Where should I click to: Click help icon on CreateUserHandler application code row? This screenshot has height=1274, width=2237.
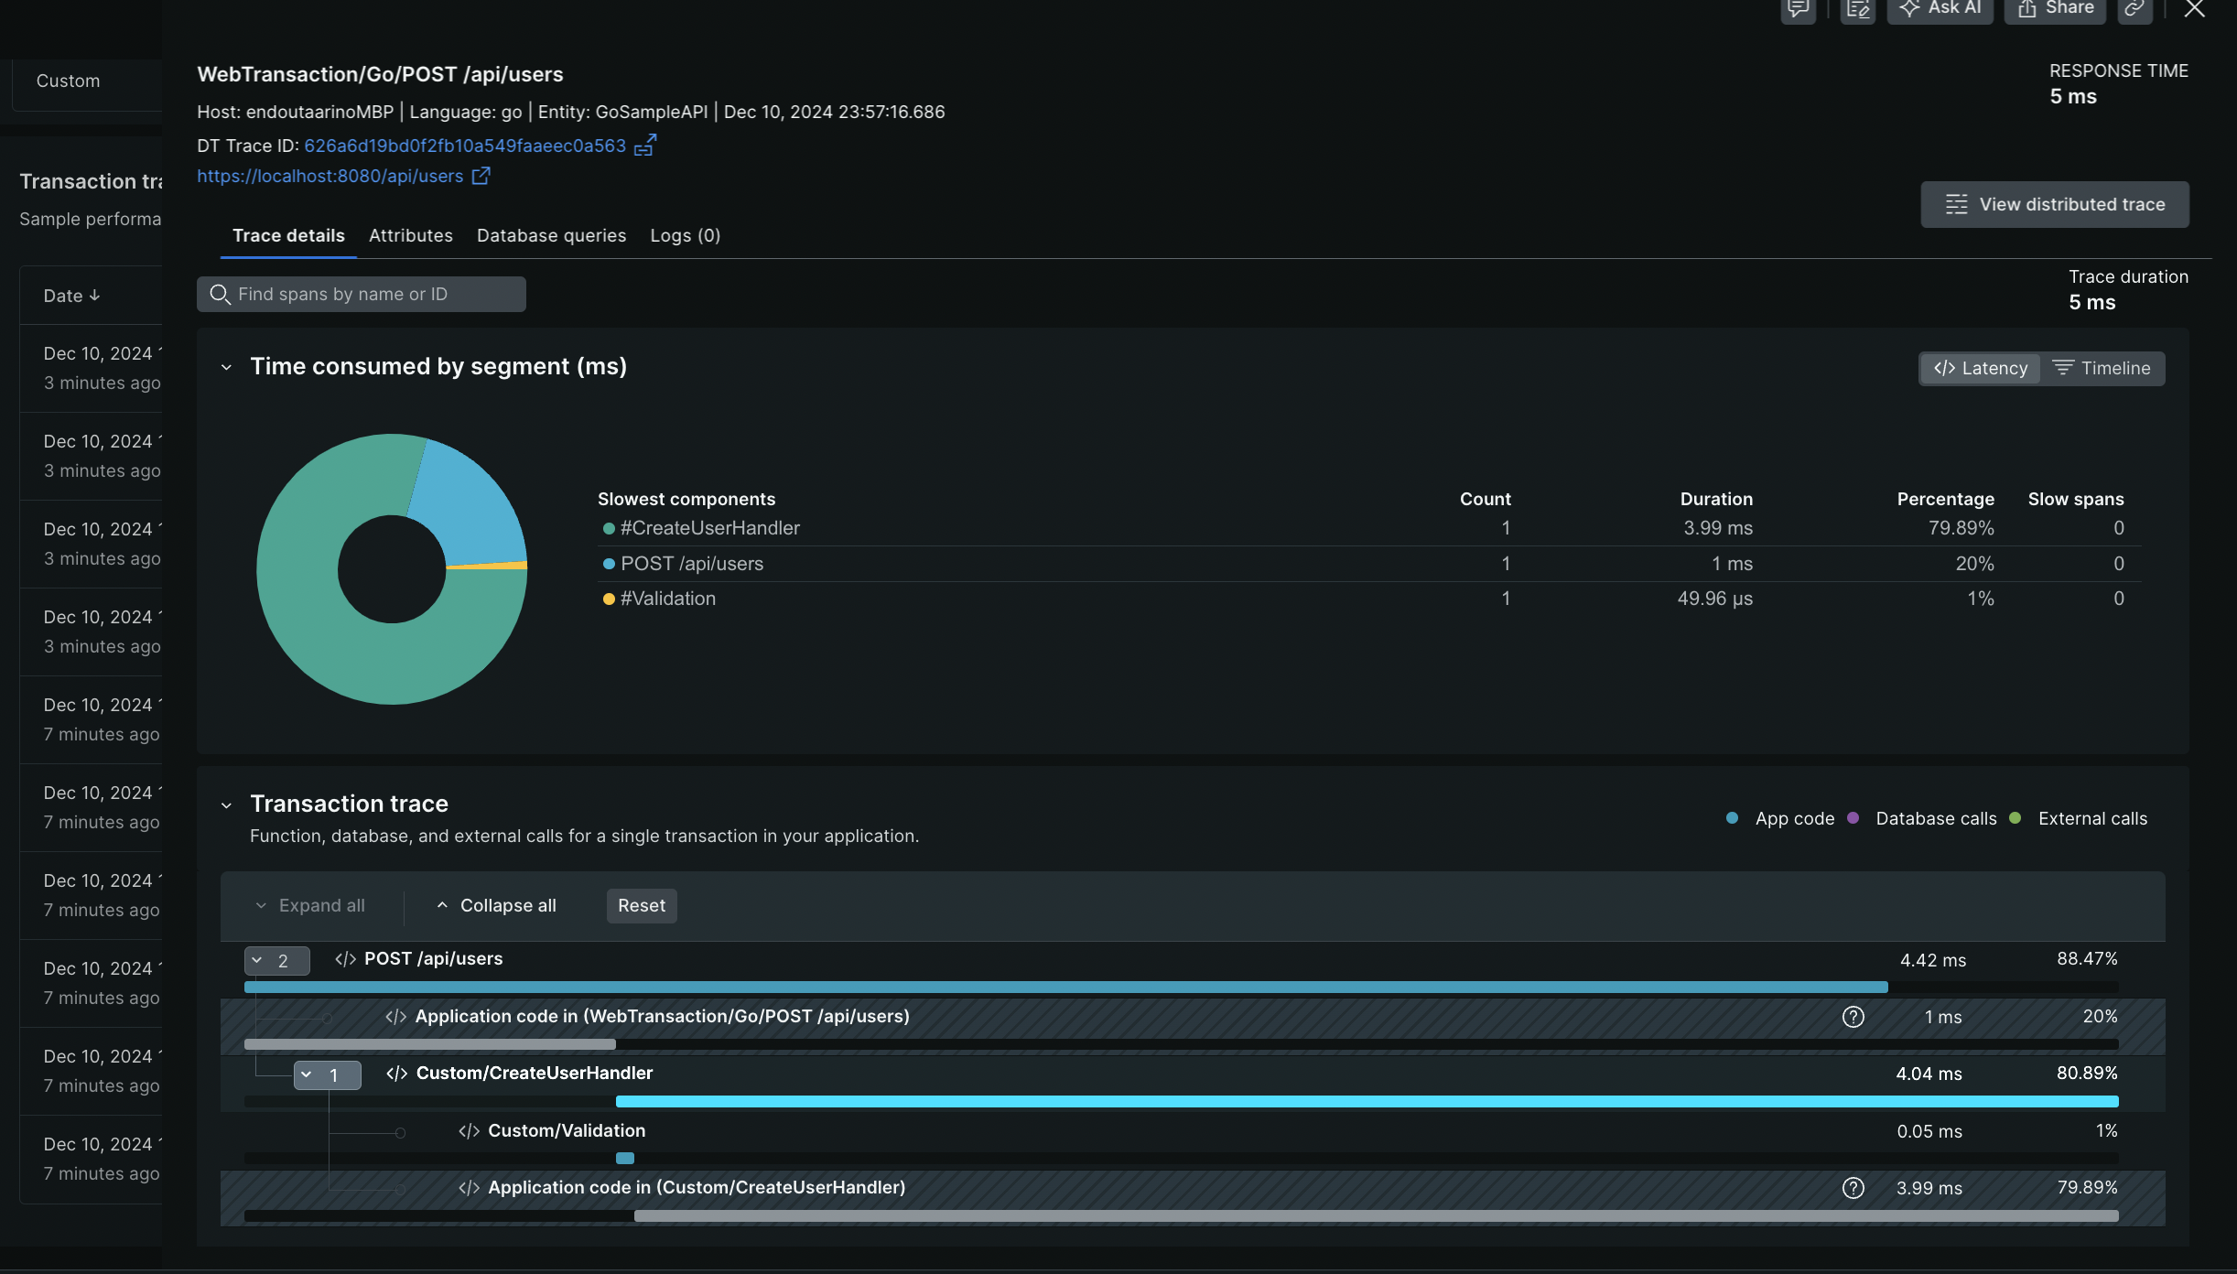[x=1853, y=1188]
